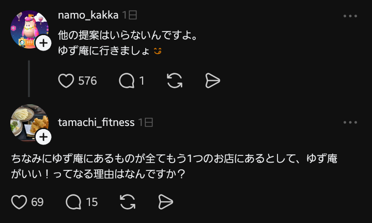
Task: Like the tamachi_fitness reply
Action: coord(19,202)
